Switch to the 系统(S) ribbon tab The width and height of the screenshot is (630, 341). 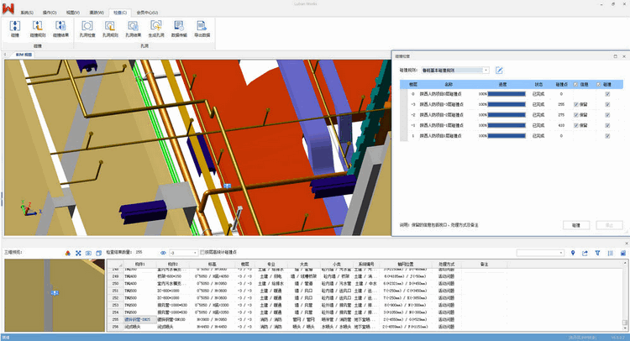27,13
